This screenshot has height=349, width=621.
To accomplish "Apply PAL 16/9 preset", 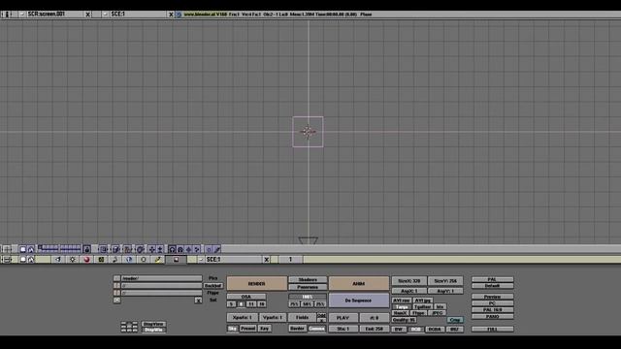I will 492,310.
